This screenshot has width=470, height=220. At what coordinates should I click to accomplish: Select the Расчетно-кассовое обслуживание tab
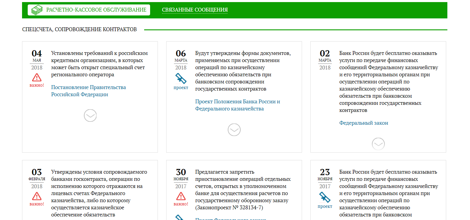click(96, 10)
